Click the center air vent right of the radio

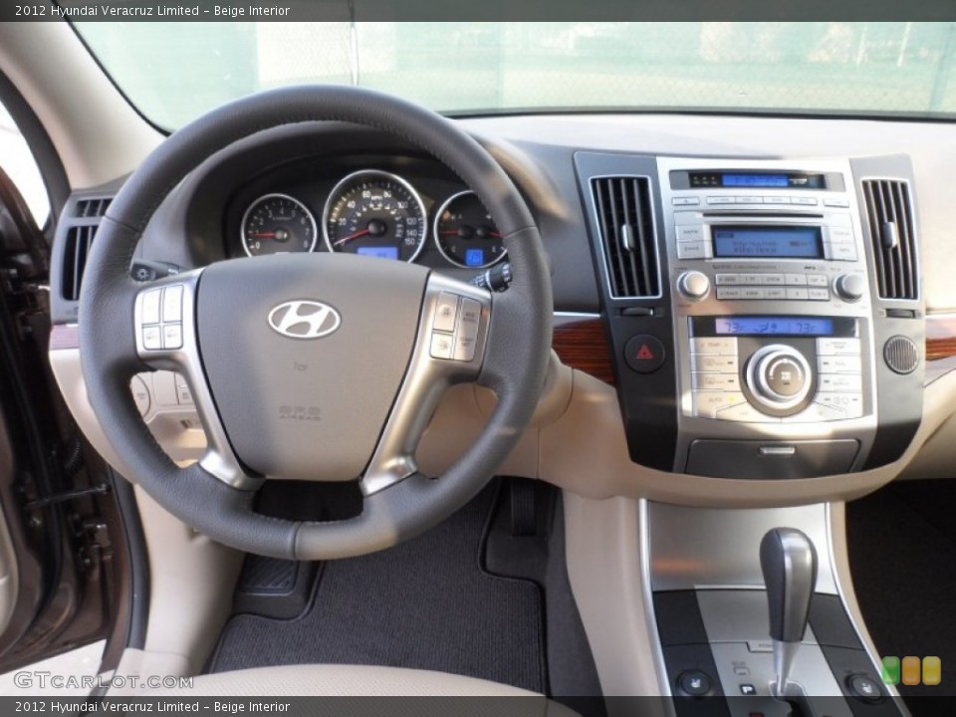(x=889, y=239)
